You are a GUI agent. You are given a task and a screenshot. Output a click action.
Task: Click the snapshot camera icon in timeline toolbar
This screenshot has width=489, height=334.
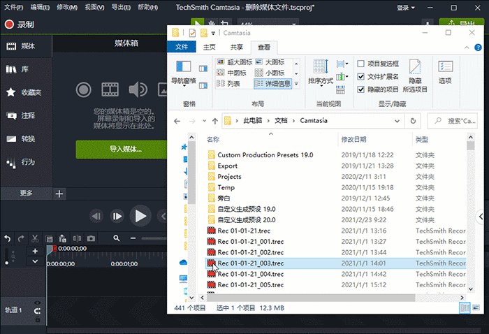(x=91, y=238)
